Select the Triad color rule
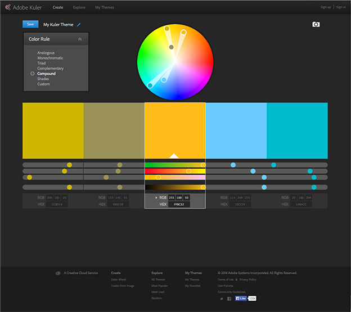351x312 pixels. point(42,63)
